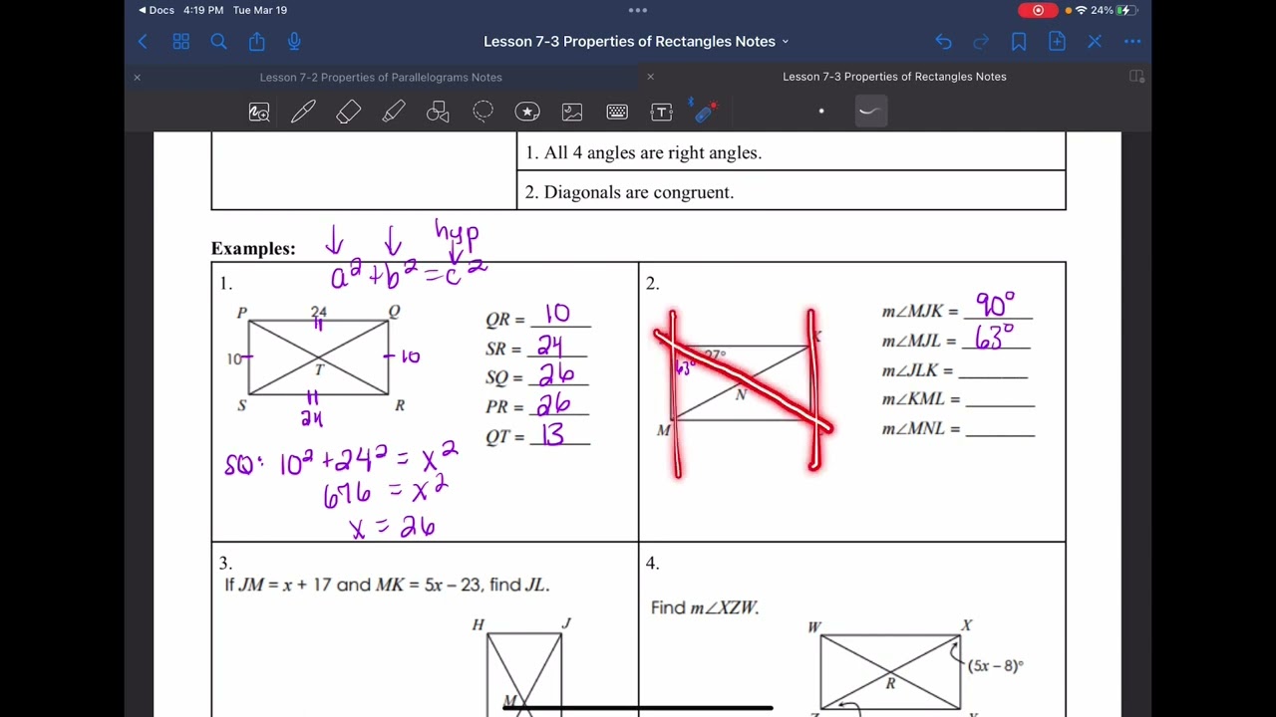
Task: Select the trail laser style option
Action: point(870,112)
